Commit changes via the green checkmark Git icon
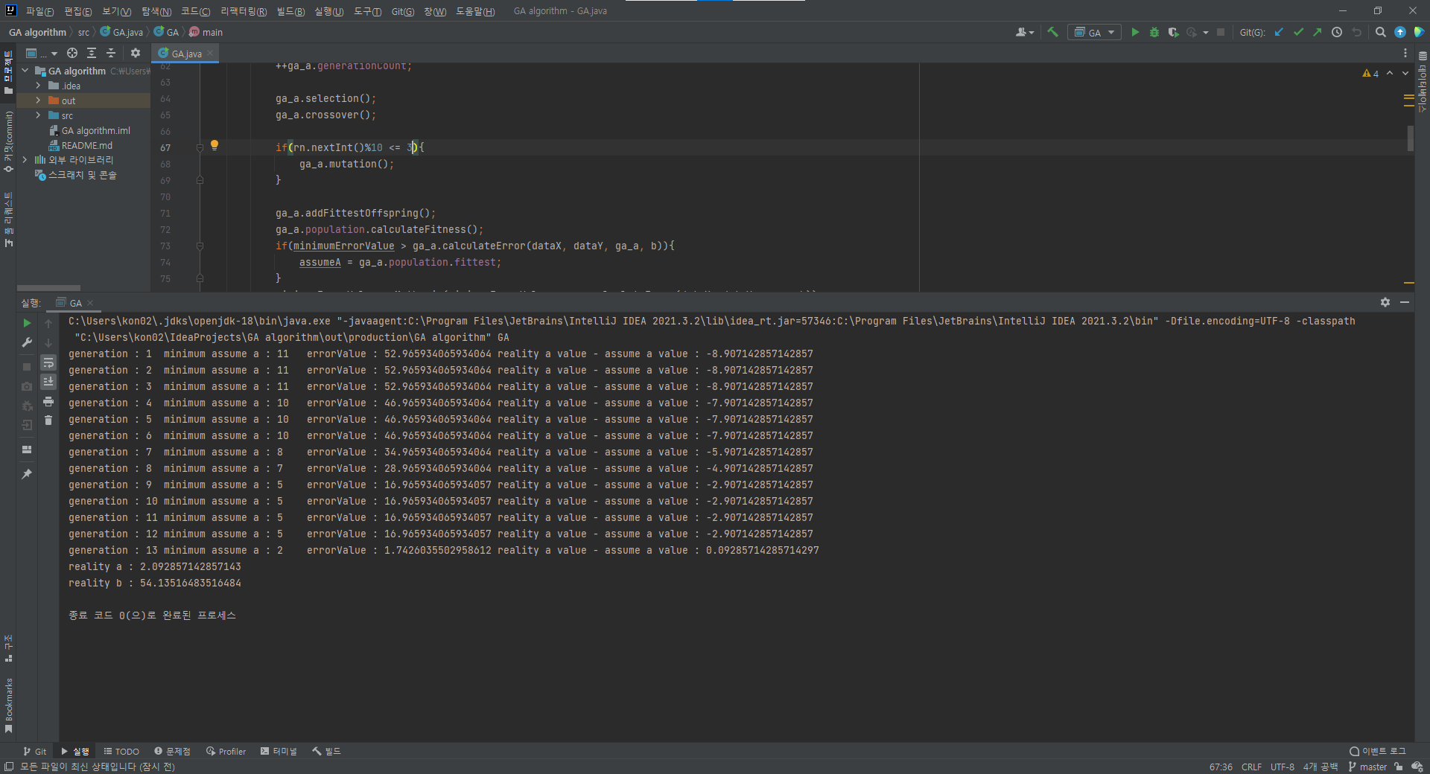The width and height of the screenshot is (1430, 774). [x=1299, y=32]
